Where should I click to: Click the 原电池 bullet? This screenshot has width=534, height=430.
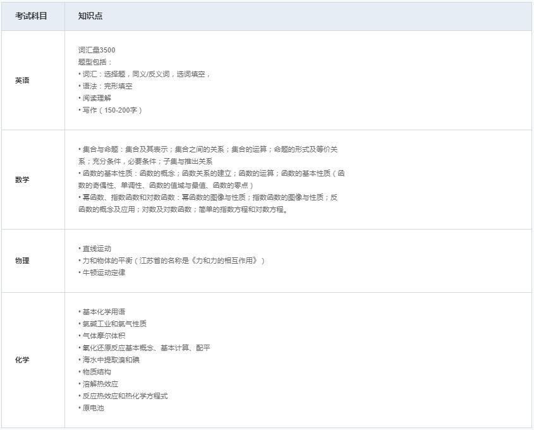(91, 408)
